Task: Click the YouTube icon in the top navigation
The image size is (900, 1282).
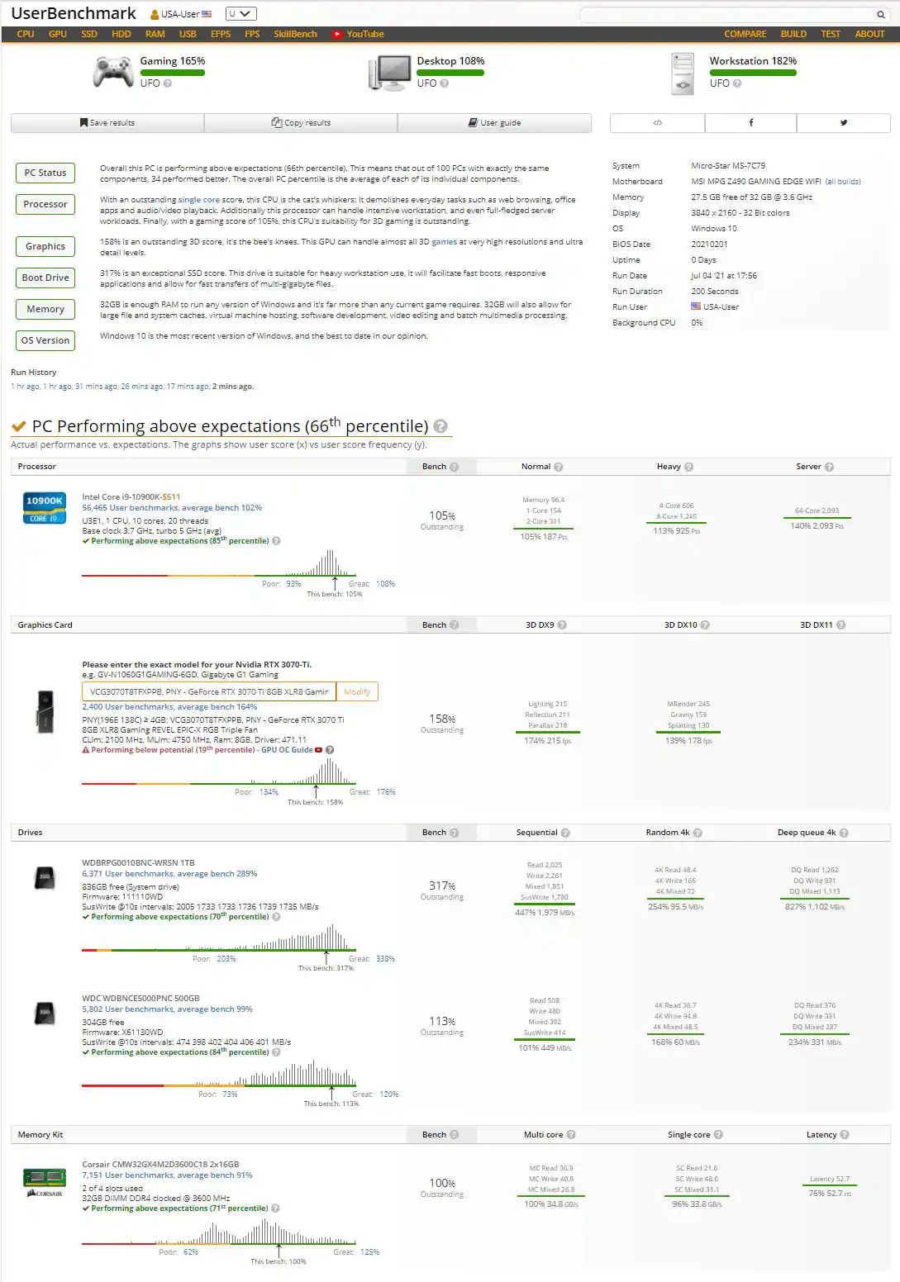Action: [338, 35]
